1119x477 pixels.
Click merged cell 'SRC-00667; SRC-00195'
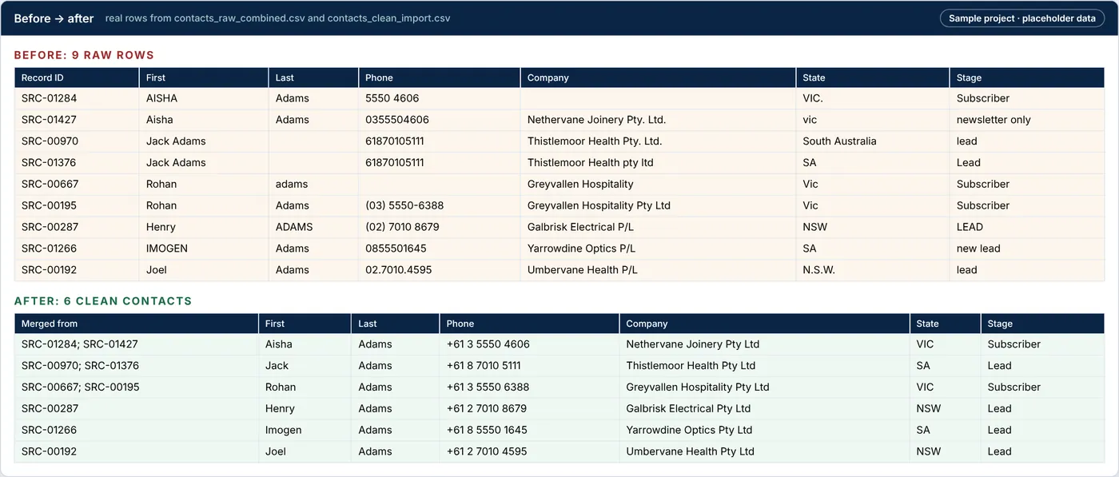(x=137, y=388)
